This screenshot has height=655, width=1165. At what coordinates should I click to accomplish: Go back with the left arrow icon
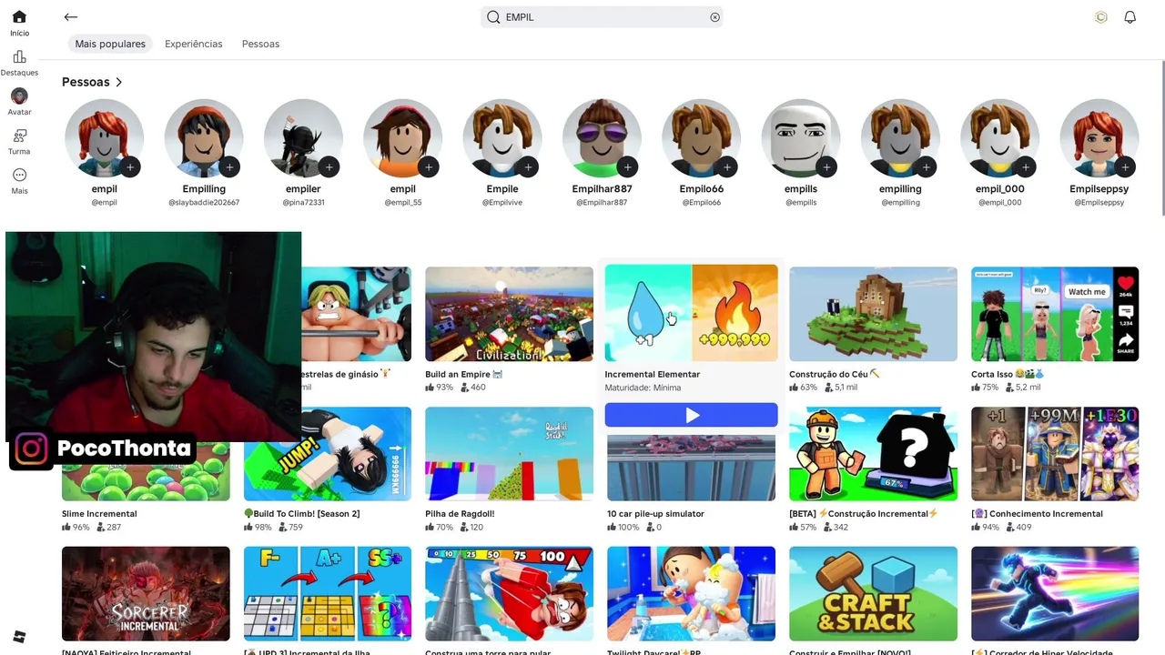pos(70,16)
